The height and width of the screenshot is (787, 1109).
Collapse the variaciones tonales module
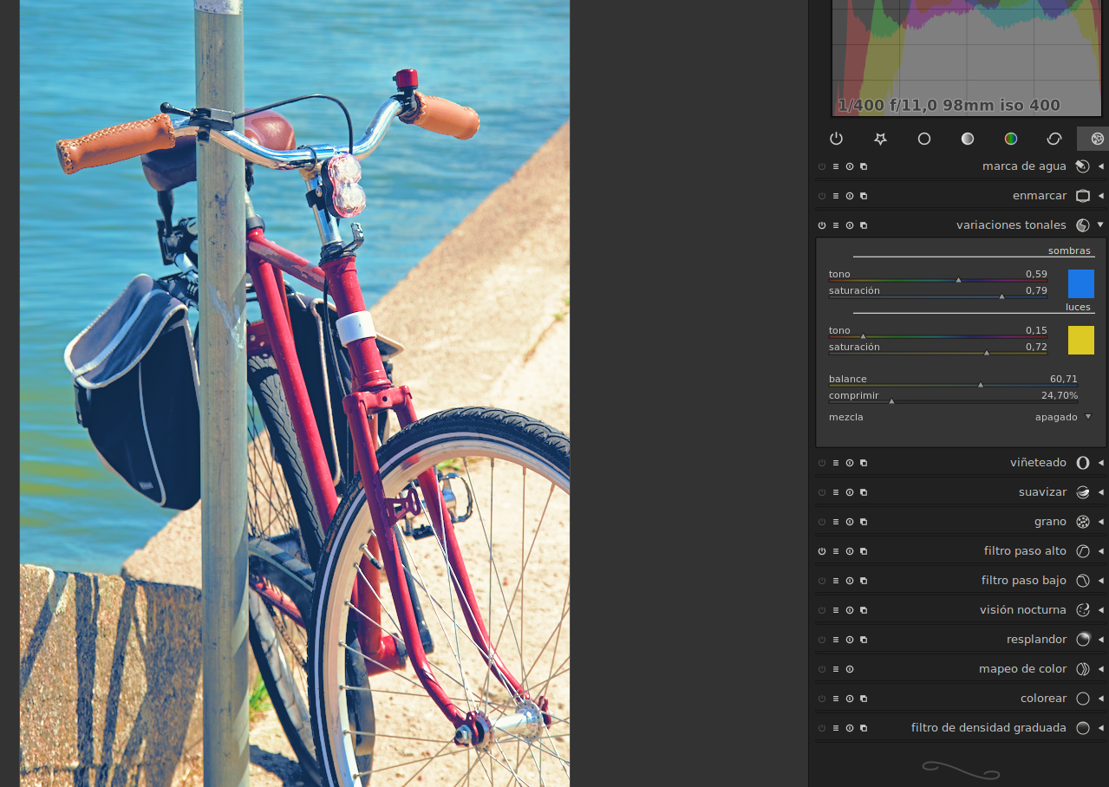coord(1100,225)
